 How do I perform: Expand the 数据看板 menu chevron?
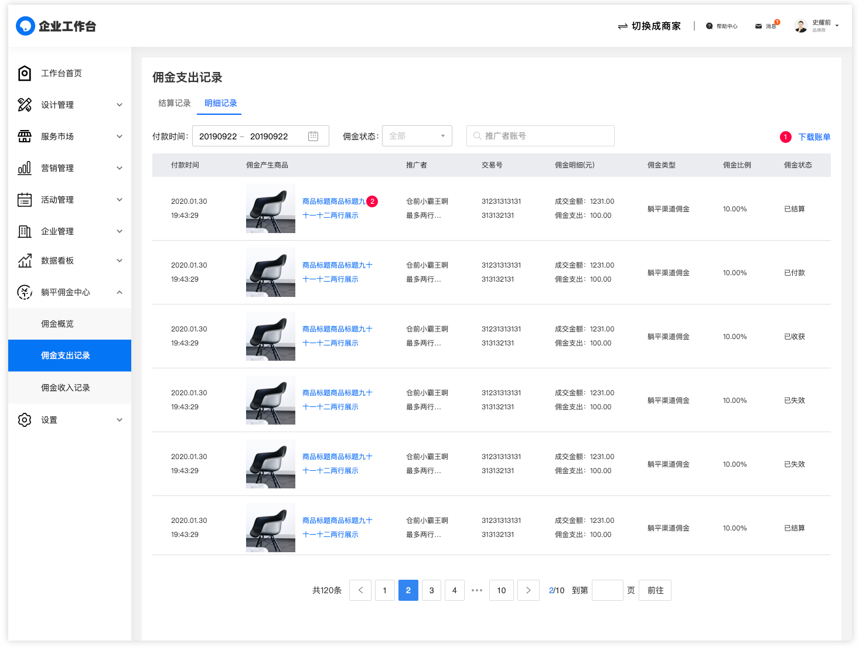click(120, 261)
